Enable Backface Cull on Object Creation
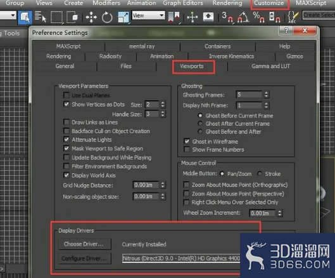Viewport: 335px width, 278px height. click(66, 131)
